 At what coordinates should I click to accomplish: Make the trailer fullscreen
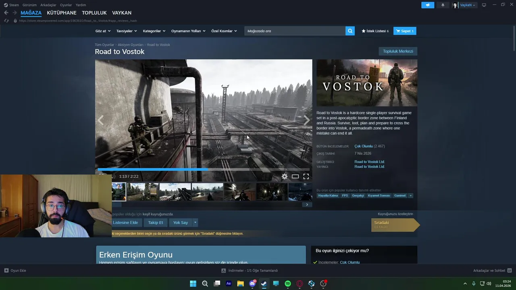[x=306, y=176]
